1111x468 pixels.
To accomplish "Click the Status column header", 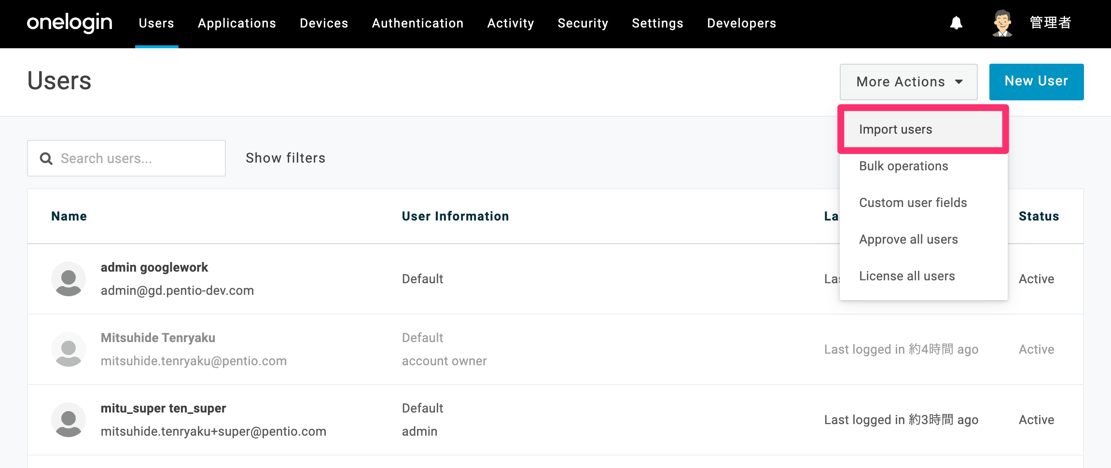I will pyautogui.click(x=1039, y=216).
